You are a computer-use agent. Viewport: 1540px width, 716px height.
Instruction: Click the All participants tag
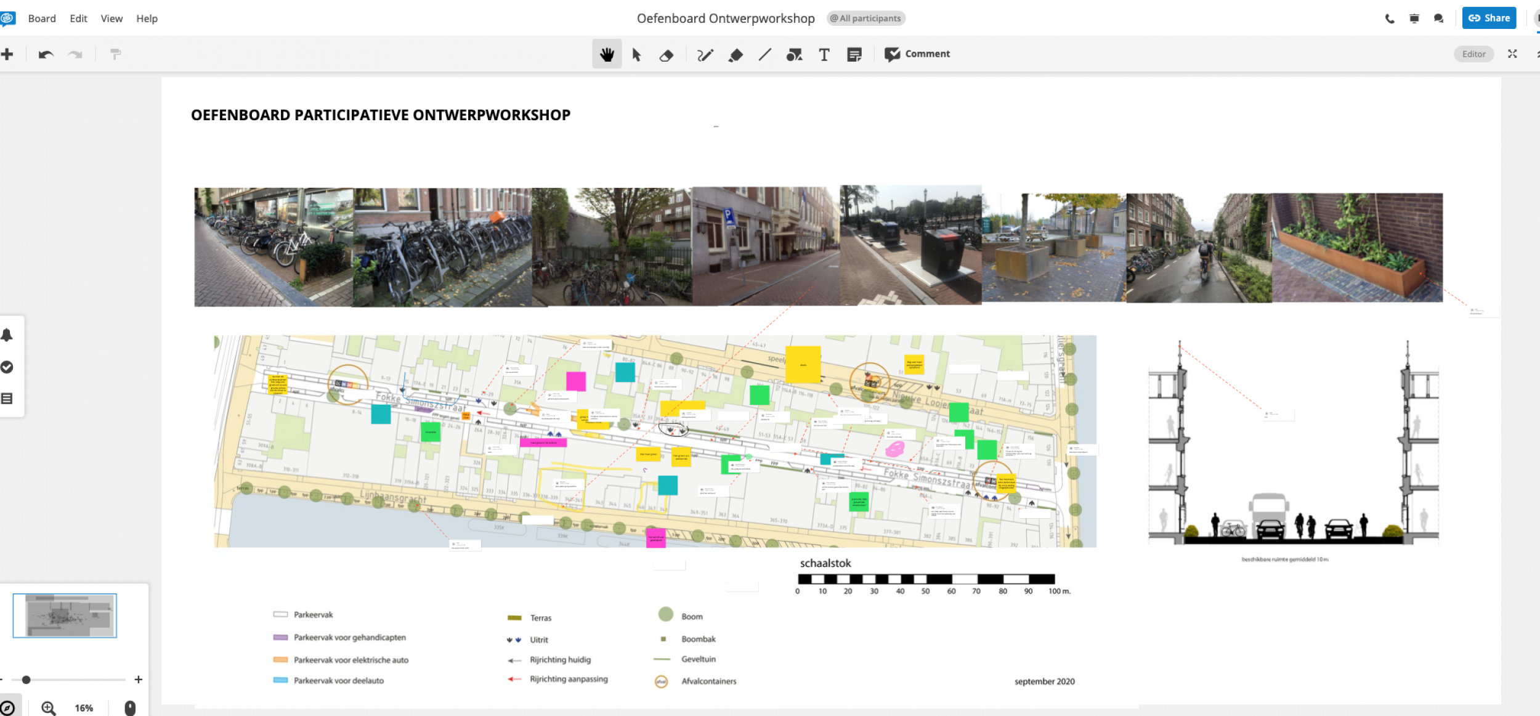(x=865, y=18)
